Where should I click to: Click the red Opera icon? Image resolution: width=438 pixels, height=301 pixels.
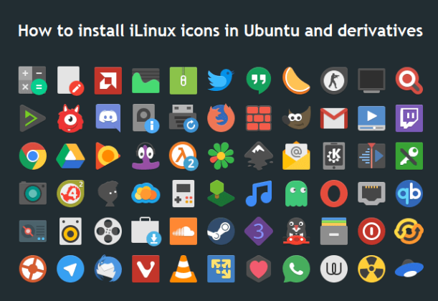(x=334, y=193)
